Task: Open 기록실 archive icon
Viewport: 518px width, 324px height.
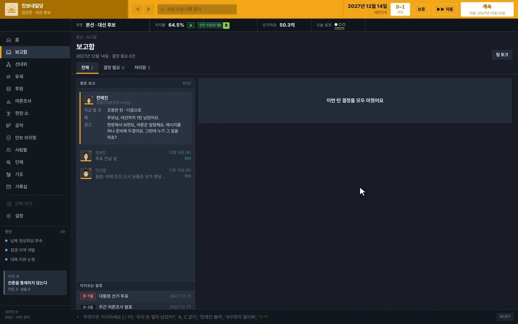Action: (x=9, y=187)
